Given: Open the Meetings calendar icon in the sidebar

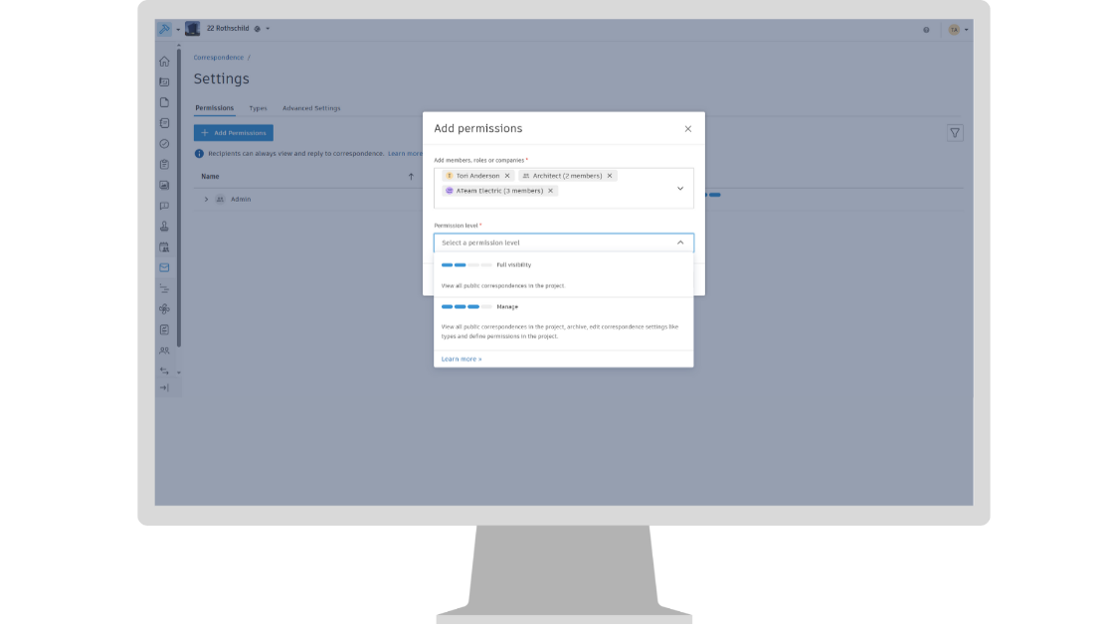Looking at the screenshot, I should 164,247.
